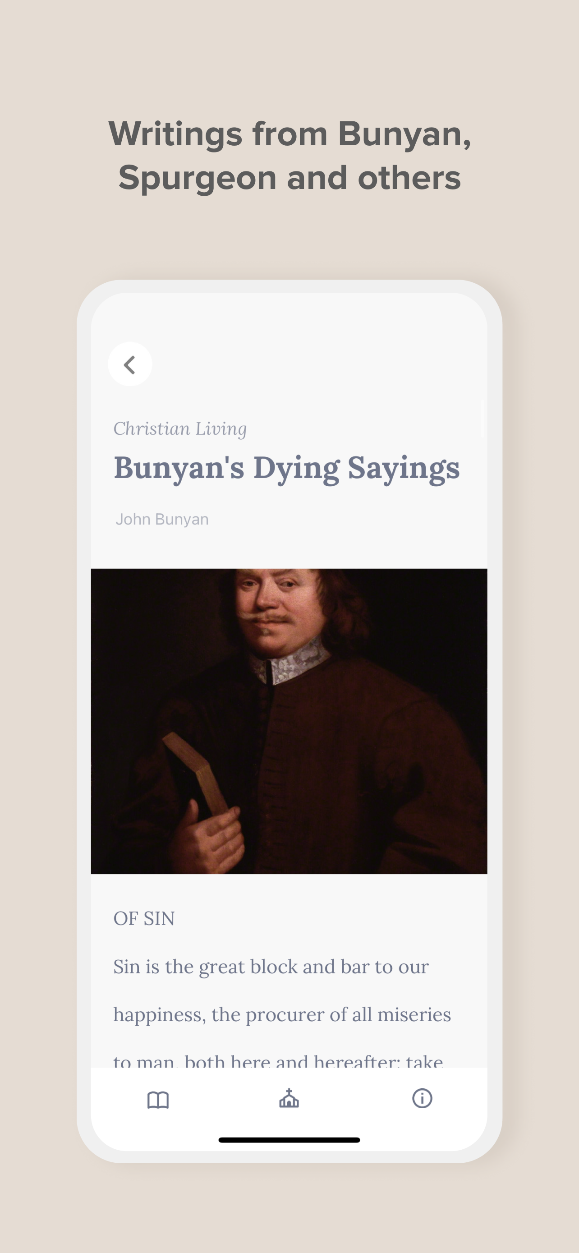This screenshot has width=579, height=1253.
Task: Open the reading book tab
Action: [158, 1099]
